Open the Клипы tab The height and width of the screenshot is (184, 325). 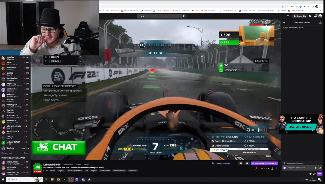(x=87, y=165)
